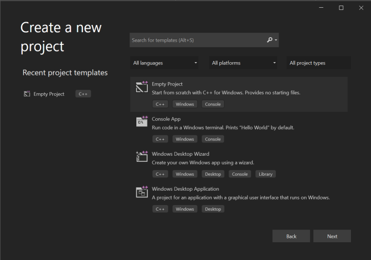
Task: Click the Windows Desktop Application template icon
Action: click(142, 191)
